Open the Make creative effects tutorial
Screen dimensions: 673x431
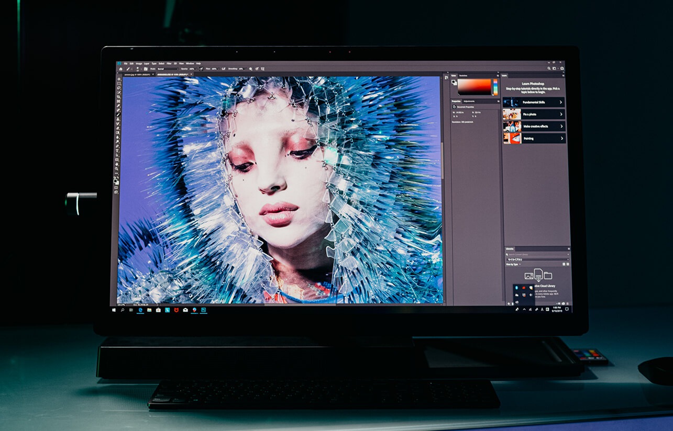(534, 126)
